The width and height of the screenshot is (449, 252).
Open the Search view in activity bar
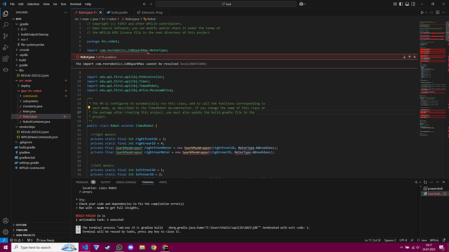(x=5, y=25)
